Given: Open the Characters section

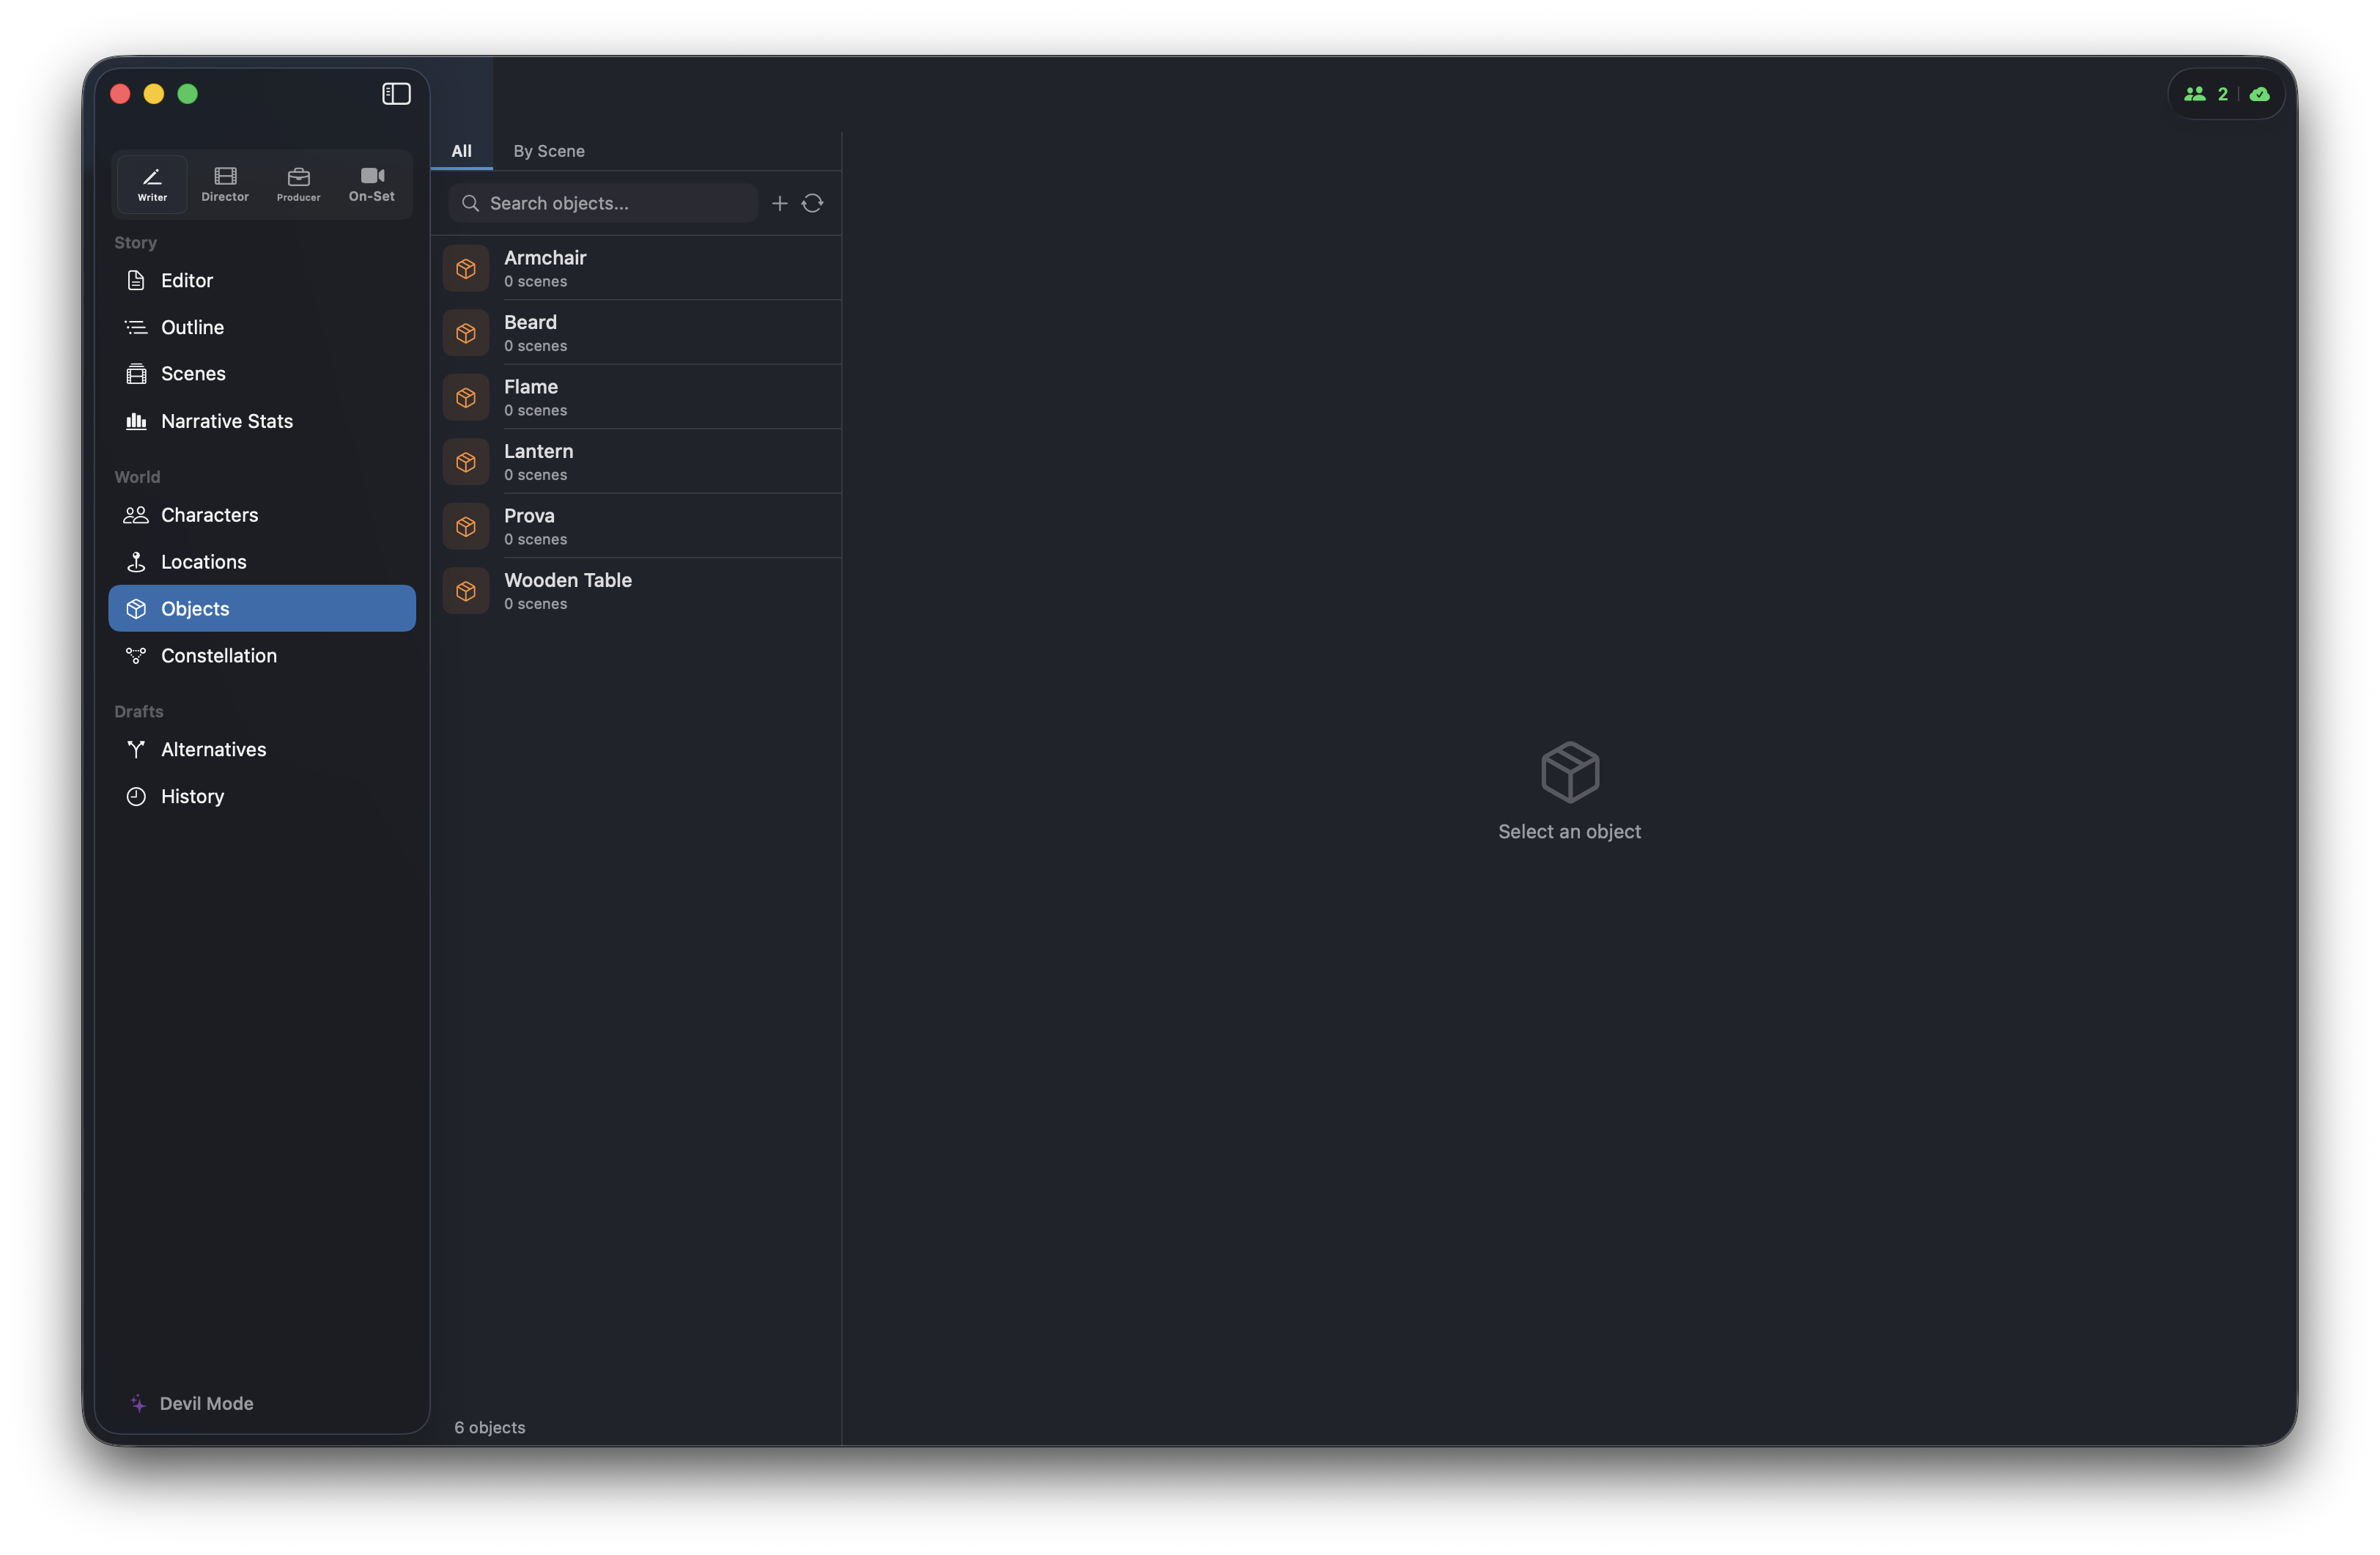Looking at the screenshot, I should pyautogui.click(x=209, y=515).
